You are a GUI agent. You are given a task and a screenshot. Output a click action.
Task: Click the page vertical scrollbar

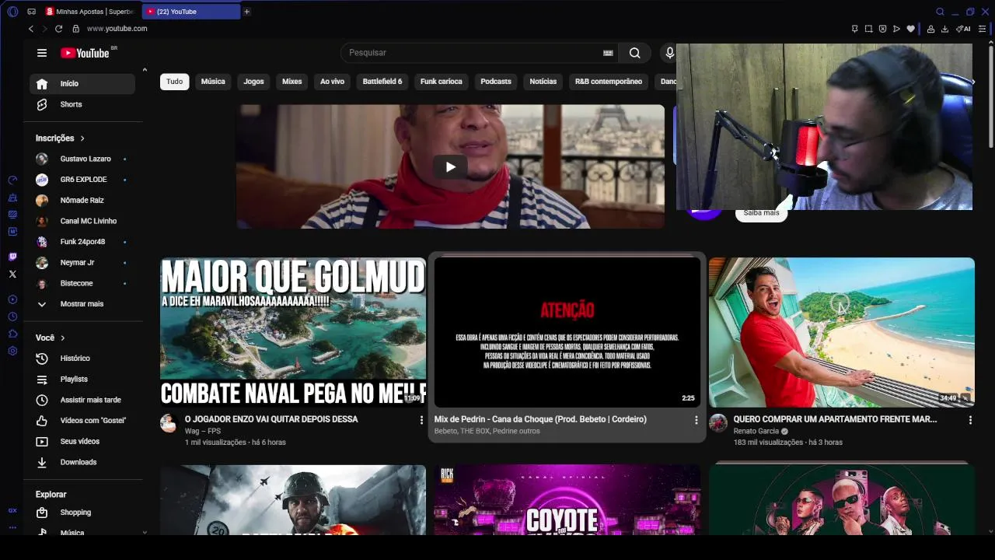[991, 97]
